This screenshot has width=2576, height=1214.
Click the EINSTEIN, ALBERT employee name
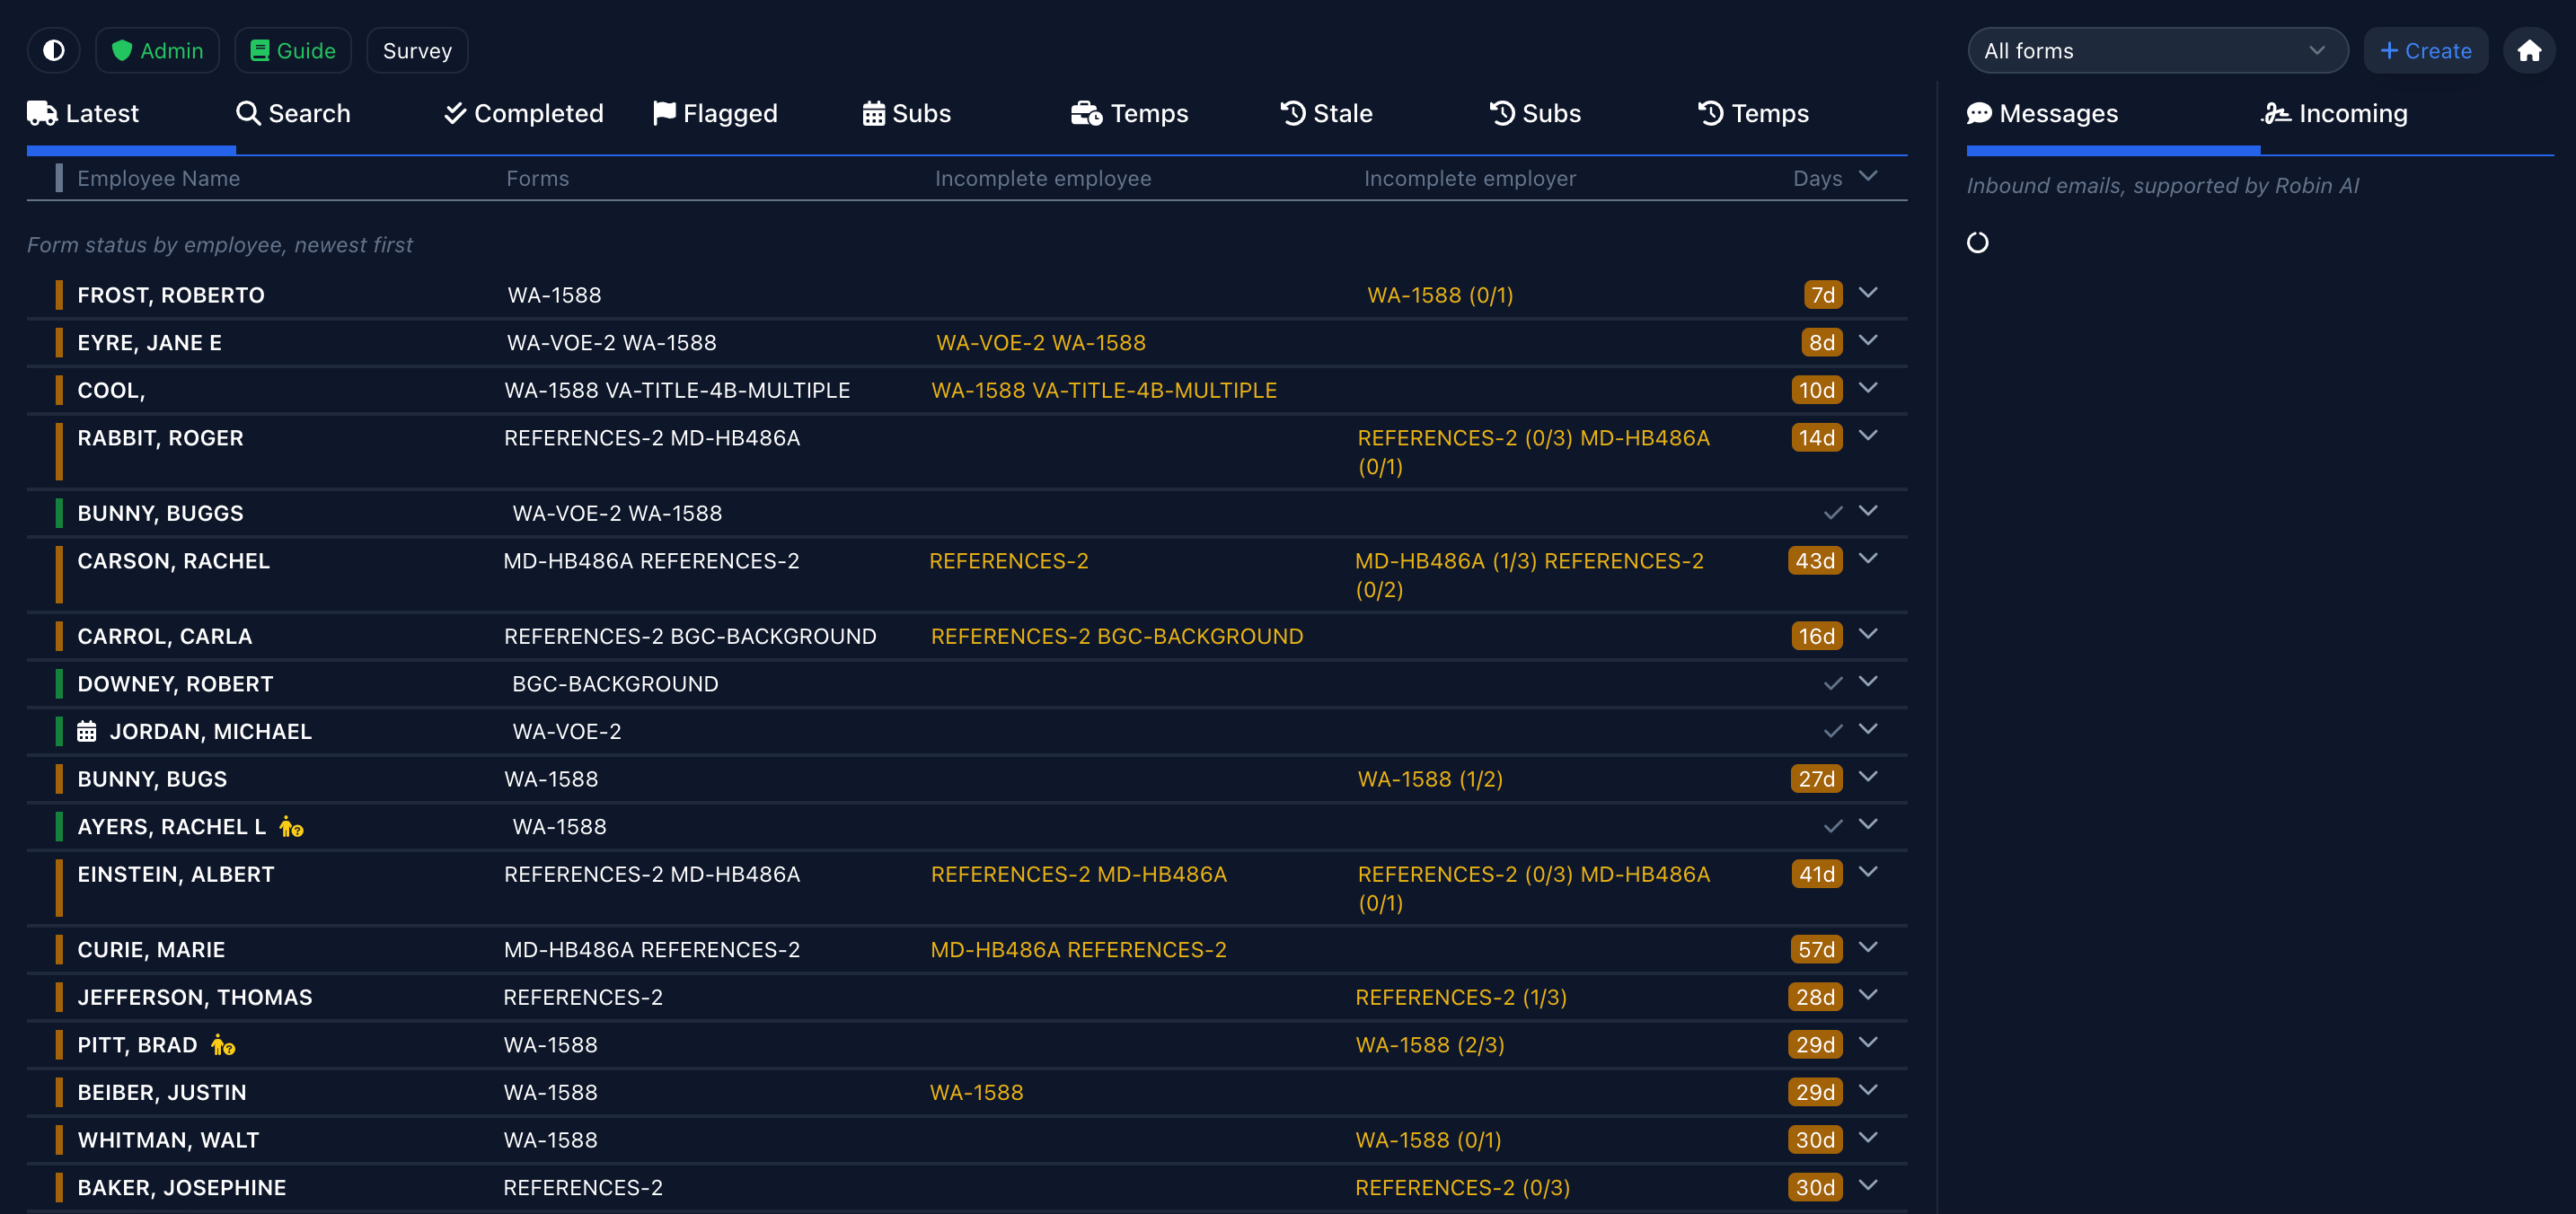click(x=176, y=874)
